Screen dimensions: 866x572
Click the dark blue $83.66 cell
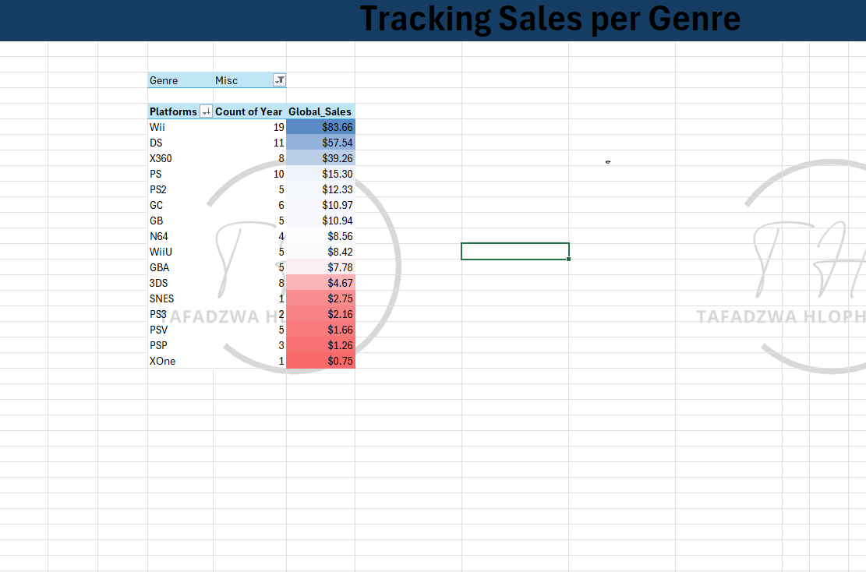pos(321,127)
